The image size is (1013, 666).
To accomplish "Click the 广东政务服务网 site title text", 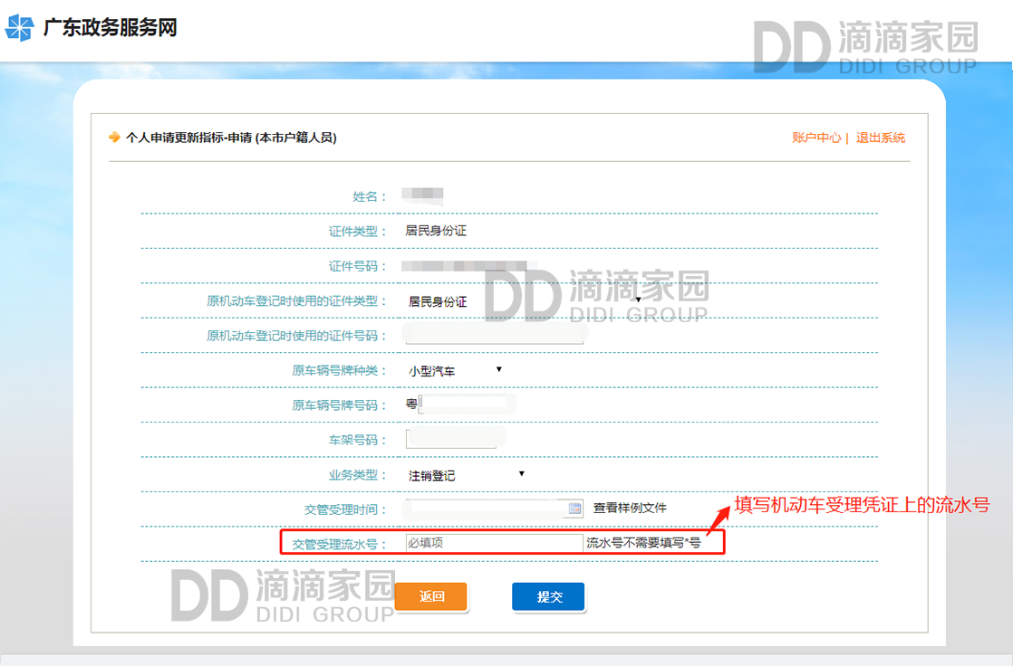I will 110,28.
